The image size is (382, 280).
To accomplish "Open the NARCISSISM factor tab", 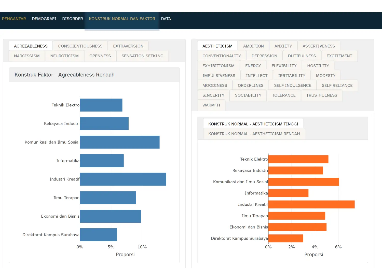I will 27,56.
